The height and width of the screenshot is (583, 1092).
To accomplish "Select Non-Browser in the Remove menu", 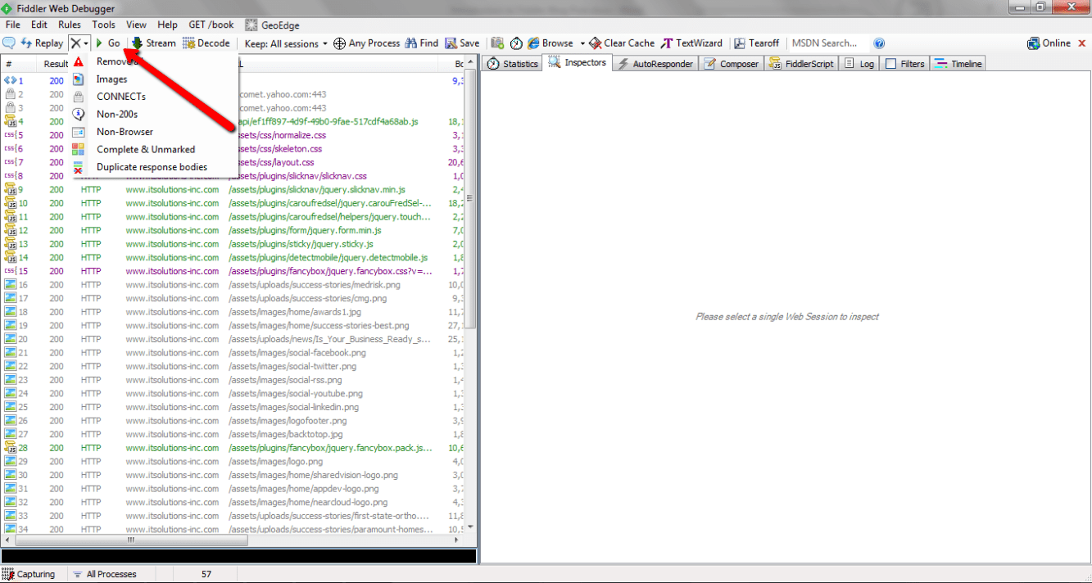I will point(156,132).
